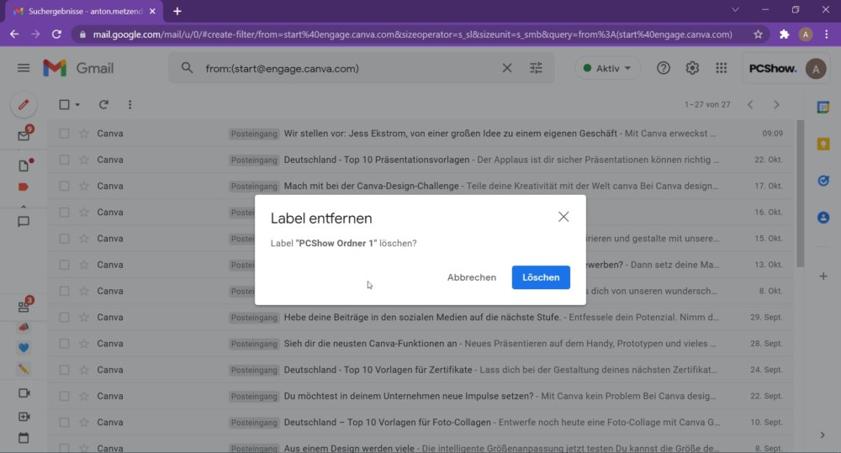Image resolution: width=841 pixels, height=453 pixels.
Task: Compose a new email with the pencil
Action: [24, 104]
